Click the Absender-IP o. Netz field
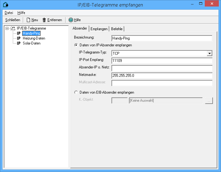The image size is (221, 172). pos(162,68)
